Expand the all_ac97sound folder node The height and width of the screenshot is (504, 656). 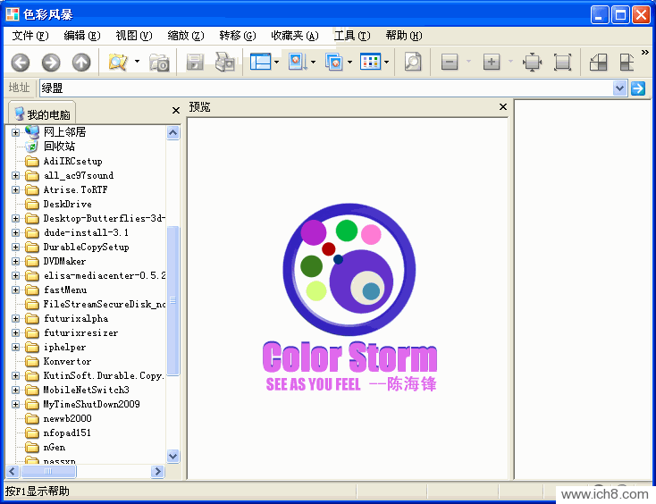(15, 176)
